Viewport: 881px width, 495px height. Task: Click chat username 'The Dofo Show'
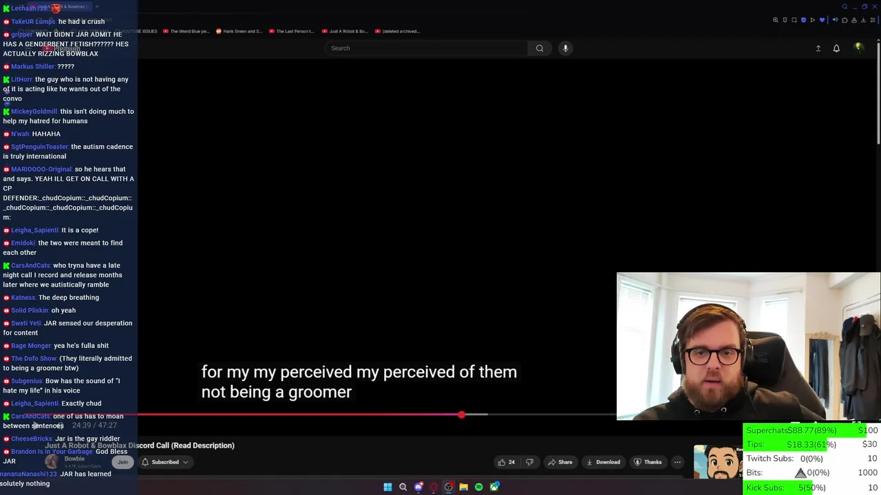(34, 358)
